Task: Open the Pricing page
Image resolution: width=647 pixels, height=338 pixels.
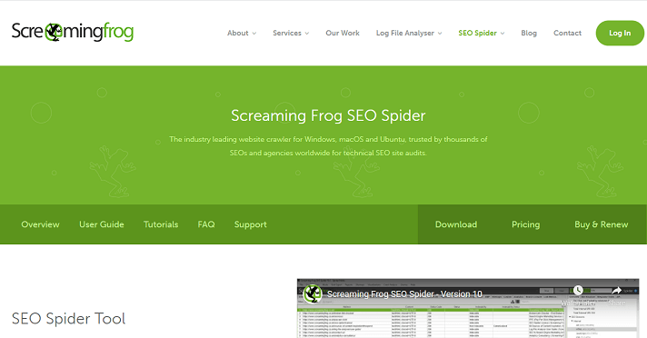Action: tap(525, 224)
